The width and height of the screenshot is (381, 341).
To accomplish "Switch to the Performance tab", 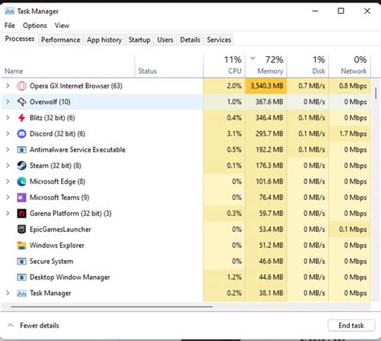I will (60, 40).
